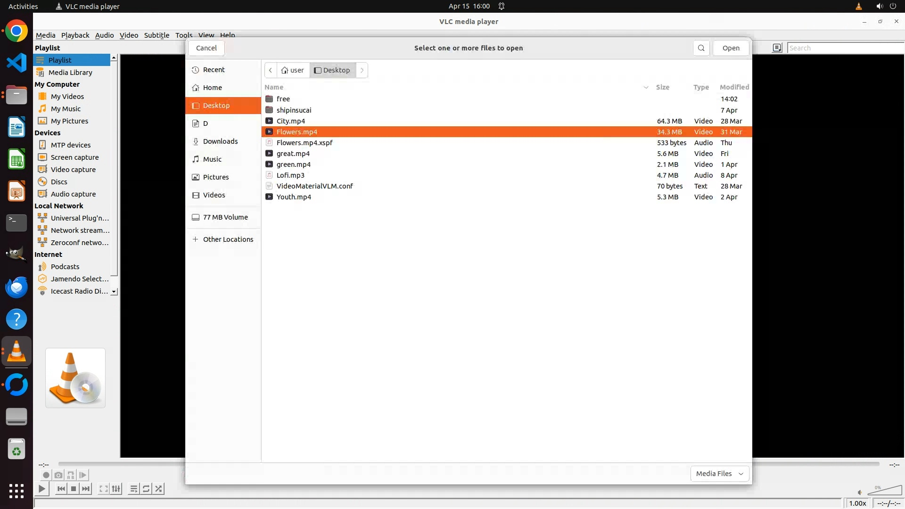Viewport: 905px width, 509px height.
Task: Toggle random shuffle playback
Action: pos(159,489)
